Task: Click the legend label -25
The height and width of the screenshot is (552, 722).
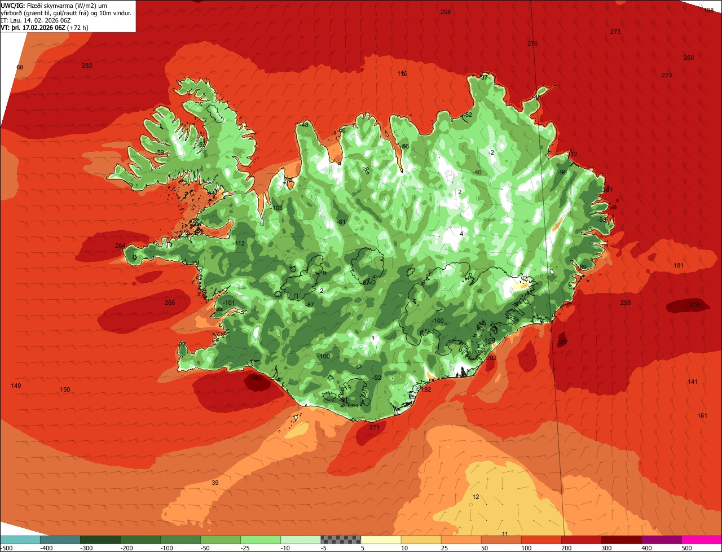Action: [x=246, y=548]
